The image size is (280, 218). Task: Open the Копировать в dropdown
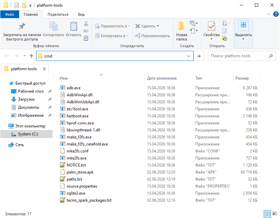point(112,36)
